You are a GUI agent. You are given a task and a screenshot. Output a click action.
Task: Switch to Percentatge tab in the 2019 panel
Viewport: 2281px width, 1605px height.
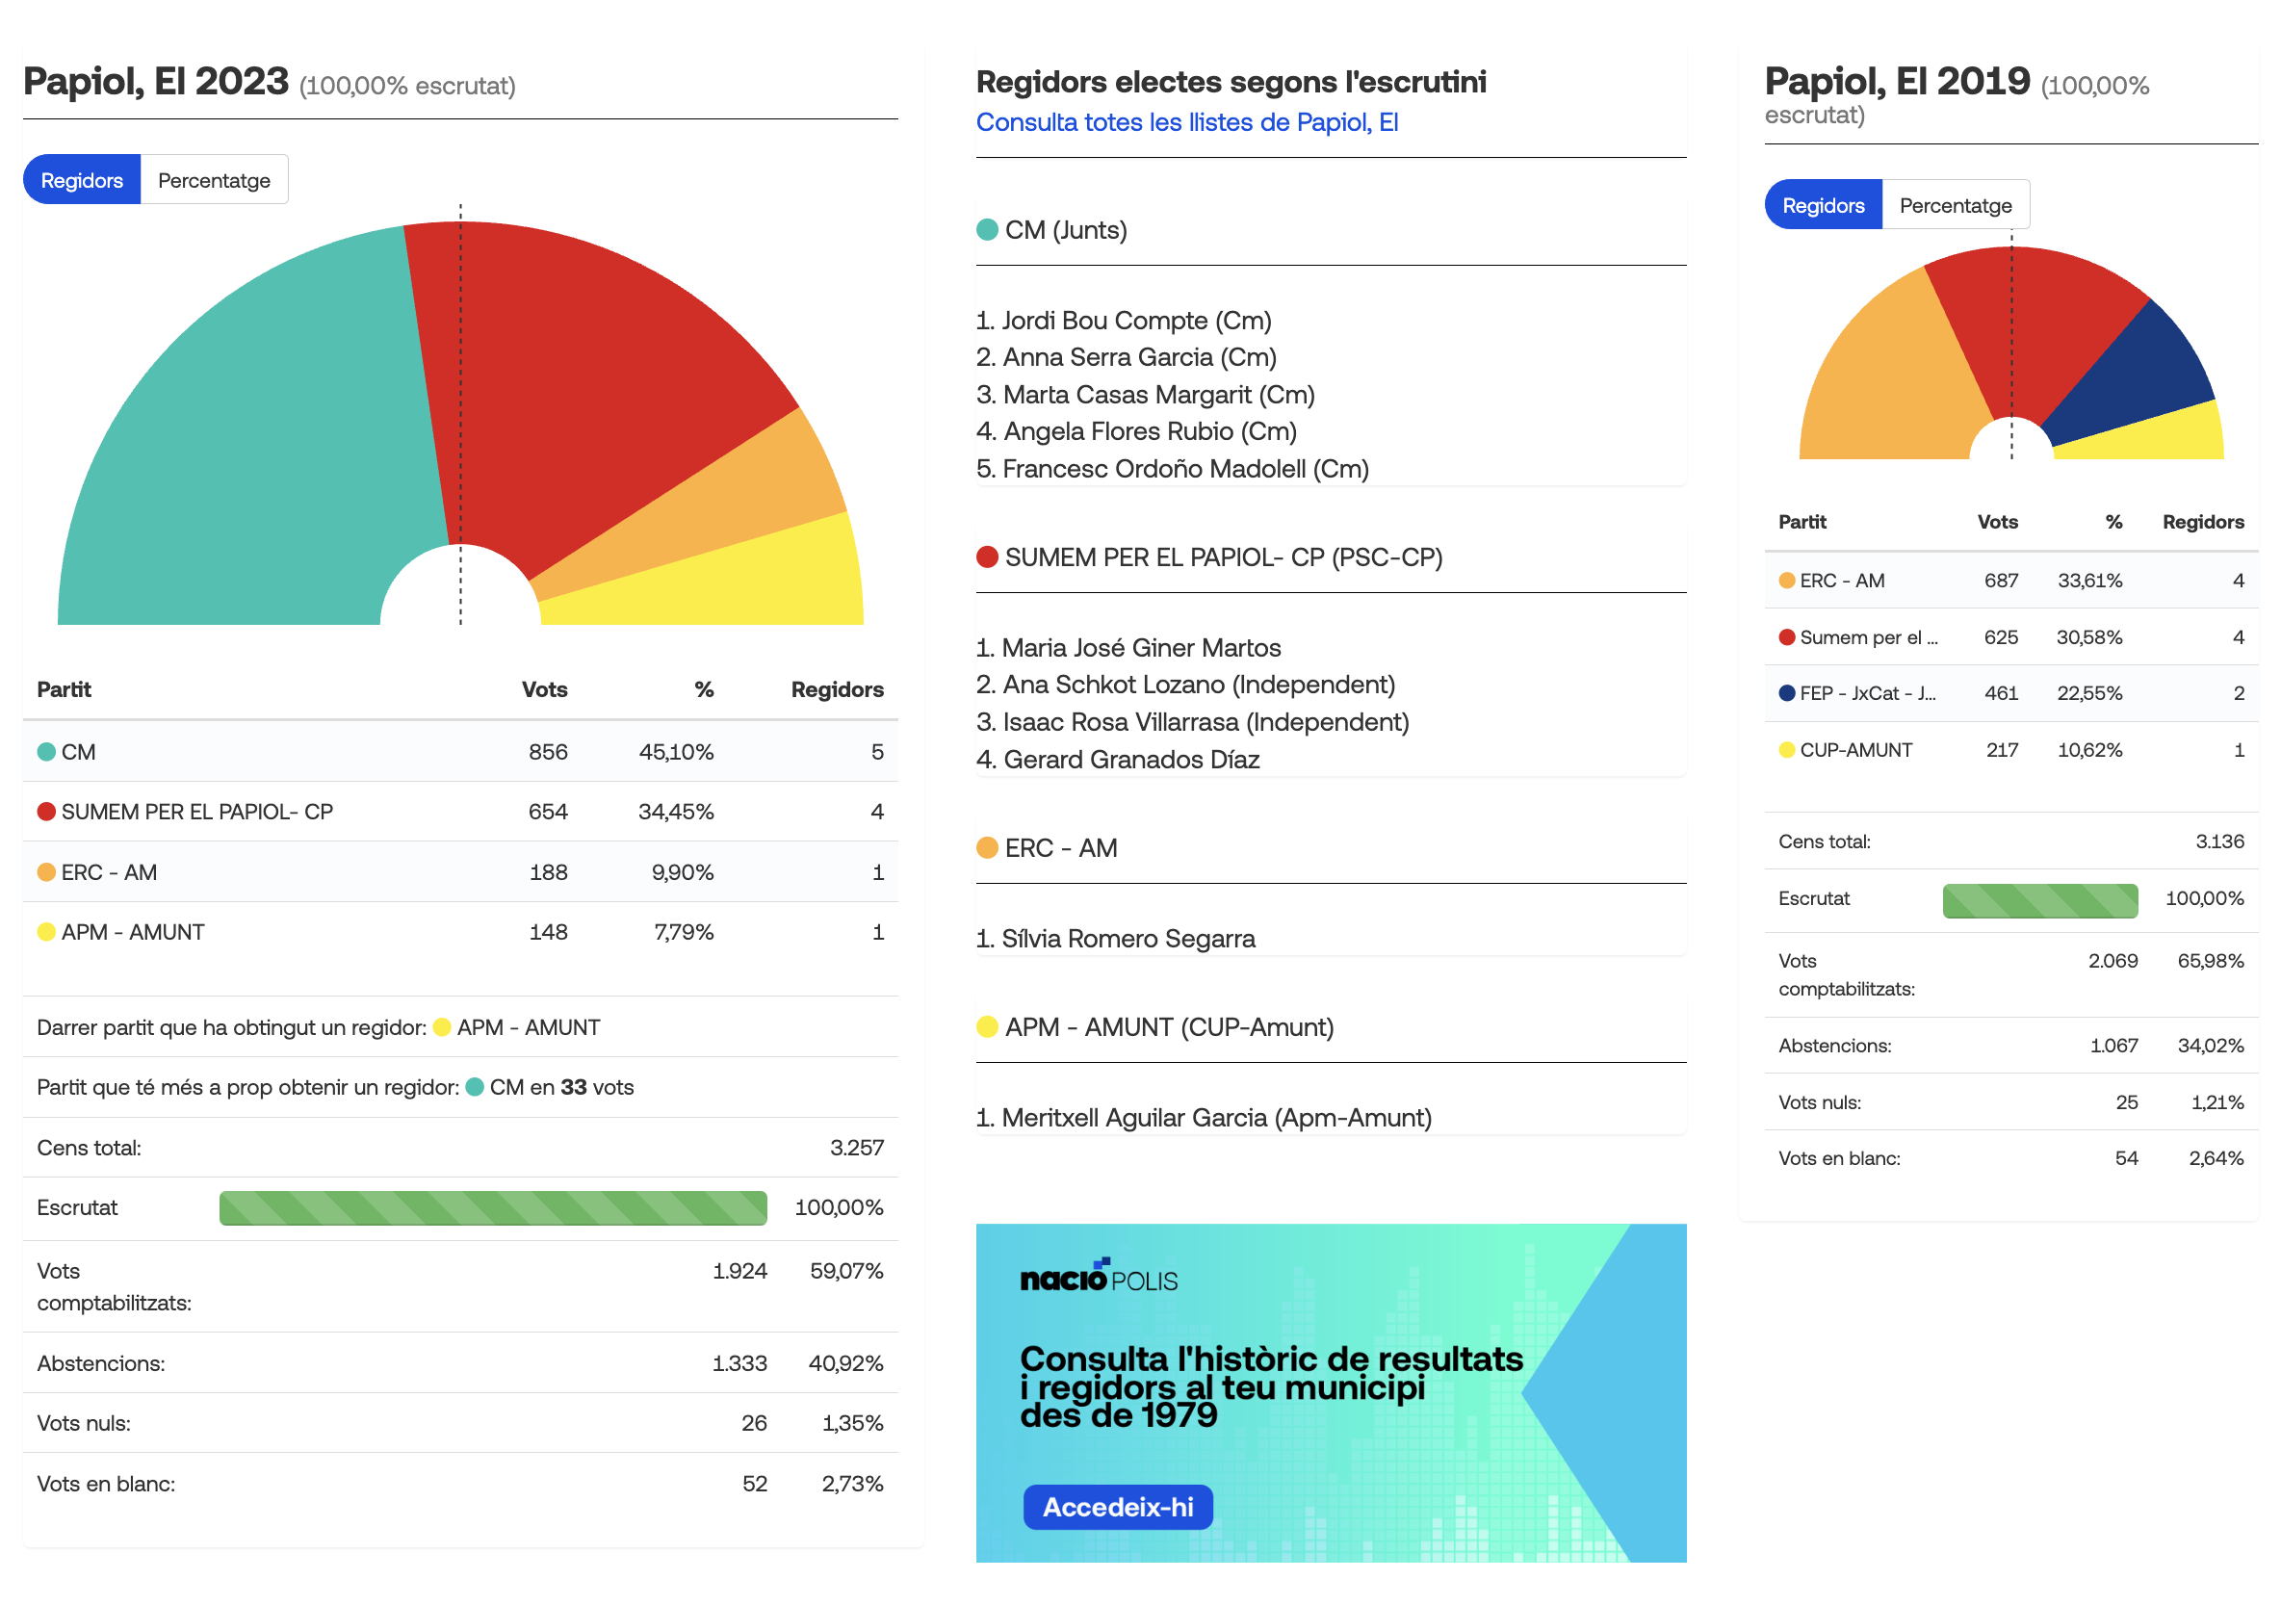click(1955, 205)
